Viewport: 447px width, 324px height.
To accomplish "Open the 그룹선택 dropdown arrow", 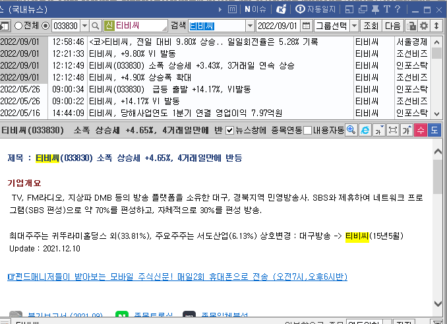I will (354, 26).
